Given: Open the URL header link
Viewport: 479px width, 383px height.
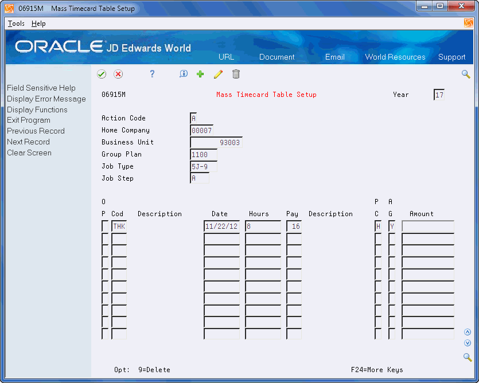Looking at the screenshot, I should coord(226,57).
